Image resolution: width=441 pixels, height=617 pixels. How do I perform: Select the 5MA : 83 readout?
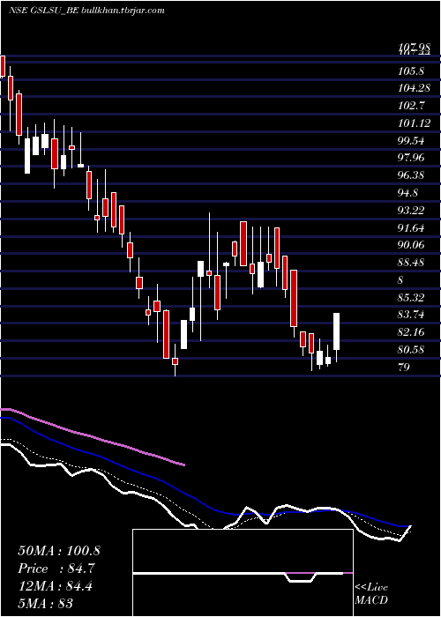pyautogui.click(x=46, y=603)
